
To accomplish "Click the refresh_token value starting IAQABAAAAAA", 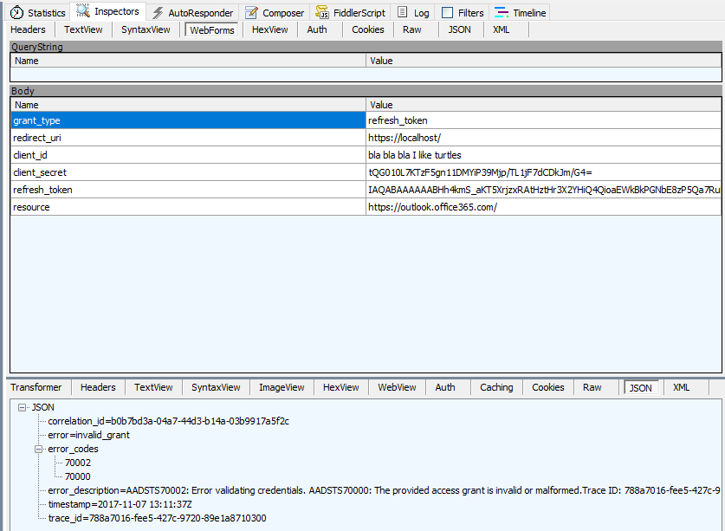I will pyautogui.click(x=544, y=190).
